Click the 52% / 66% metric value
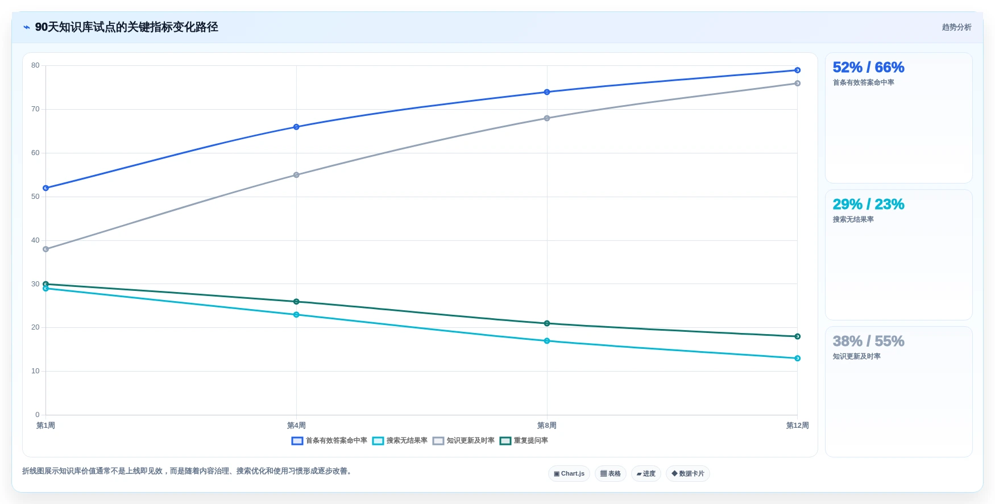995x504 pixels. coord(868,67)
